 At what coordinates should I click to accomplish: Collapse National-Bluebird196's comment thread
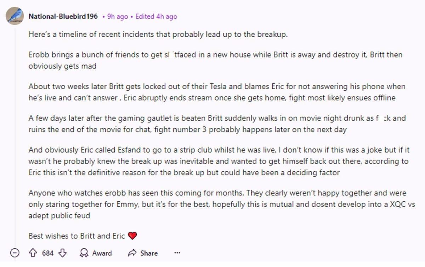[x=14, y=253]
